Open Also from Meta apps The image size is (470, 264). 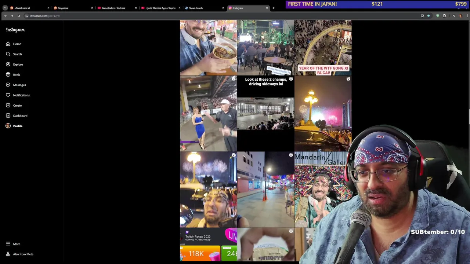point(19,254)
